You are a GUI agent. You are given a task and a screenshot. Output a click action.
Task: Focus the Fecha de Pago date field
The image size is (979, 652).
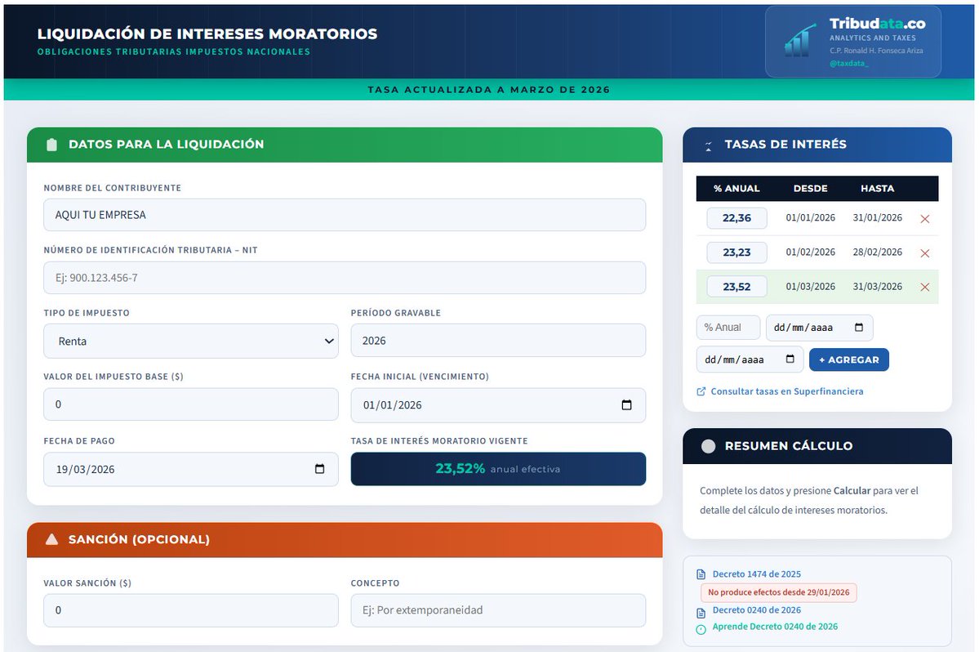pyautogui.click(x=191, y=469)
